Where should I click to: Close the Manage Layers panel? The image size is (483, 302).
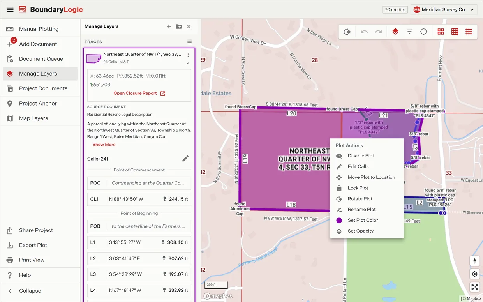tap(189, 26)
